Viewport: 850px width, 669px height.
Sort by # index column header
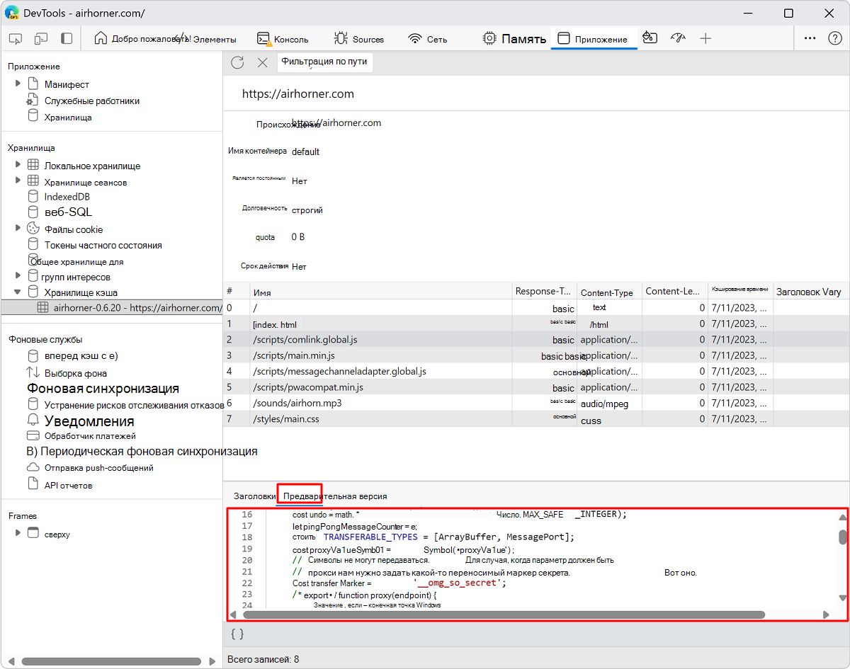pos(237,292)
